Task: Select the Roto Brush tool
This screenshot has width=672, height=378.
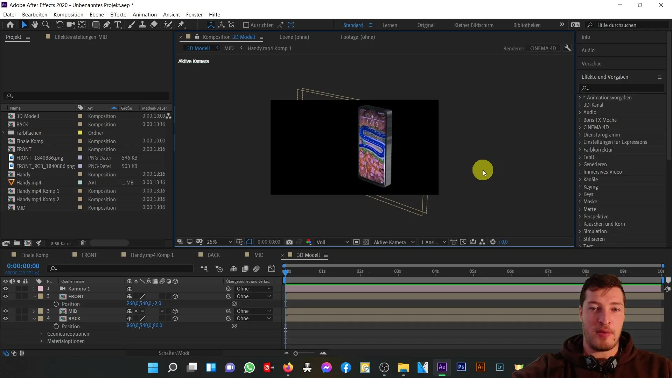Action: pos(168,25)
